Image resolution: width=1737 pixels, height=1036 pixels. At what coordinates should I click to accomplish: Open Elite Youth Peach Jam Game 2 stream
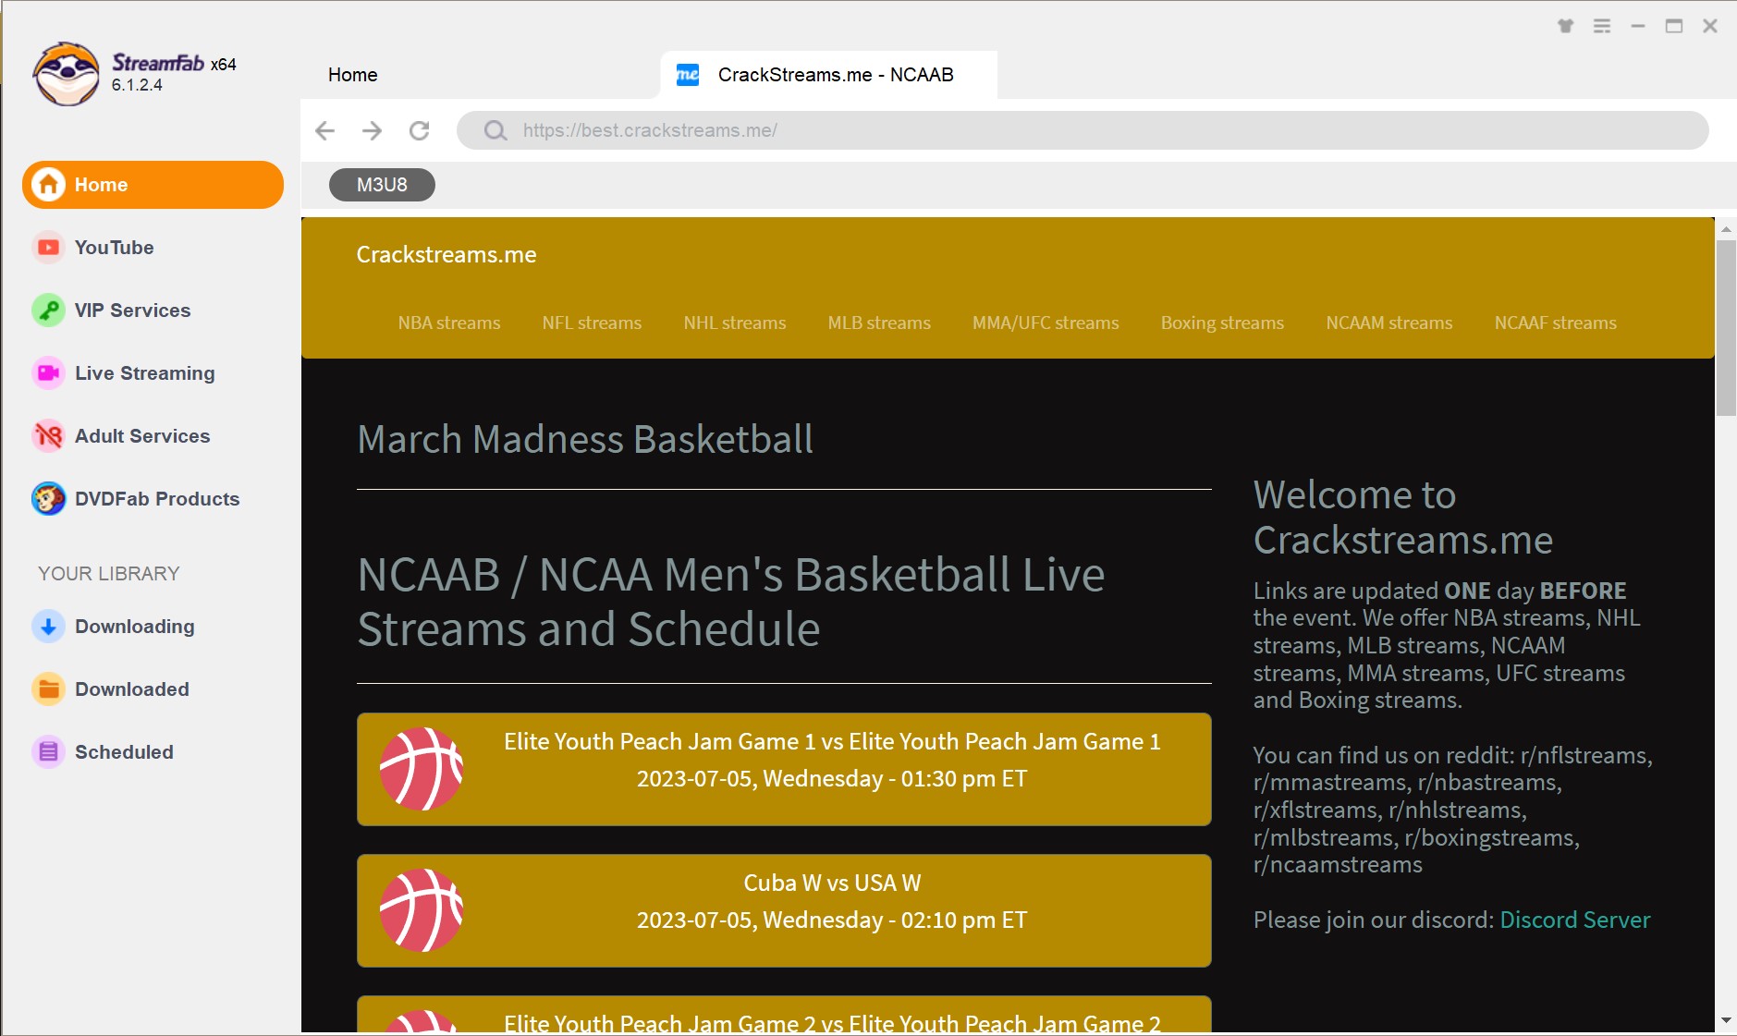point(784,1014)
